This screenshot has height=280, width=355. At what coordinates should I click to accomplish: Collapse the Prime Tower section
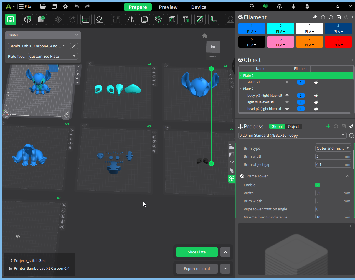[x=348, y=176]
